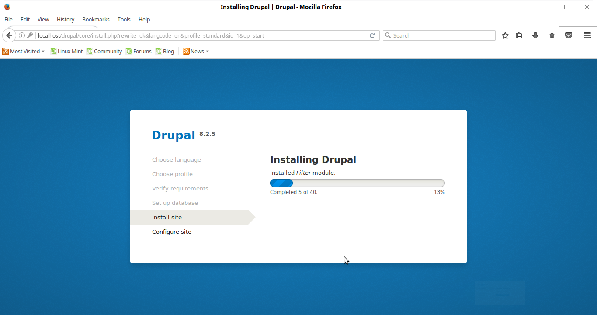Open the History menu

click(x=66, y=19)
